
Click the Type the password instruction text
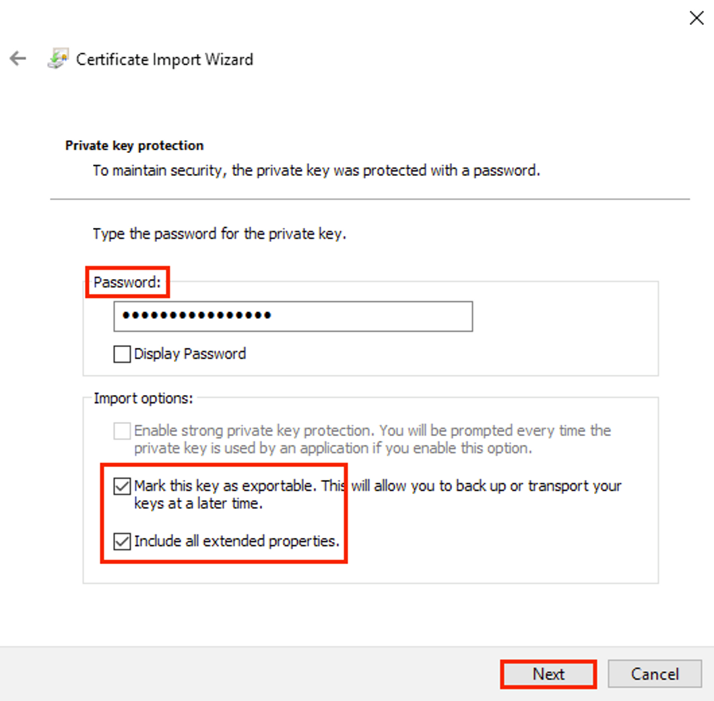(x=220, y=234)
